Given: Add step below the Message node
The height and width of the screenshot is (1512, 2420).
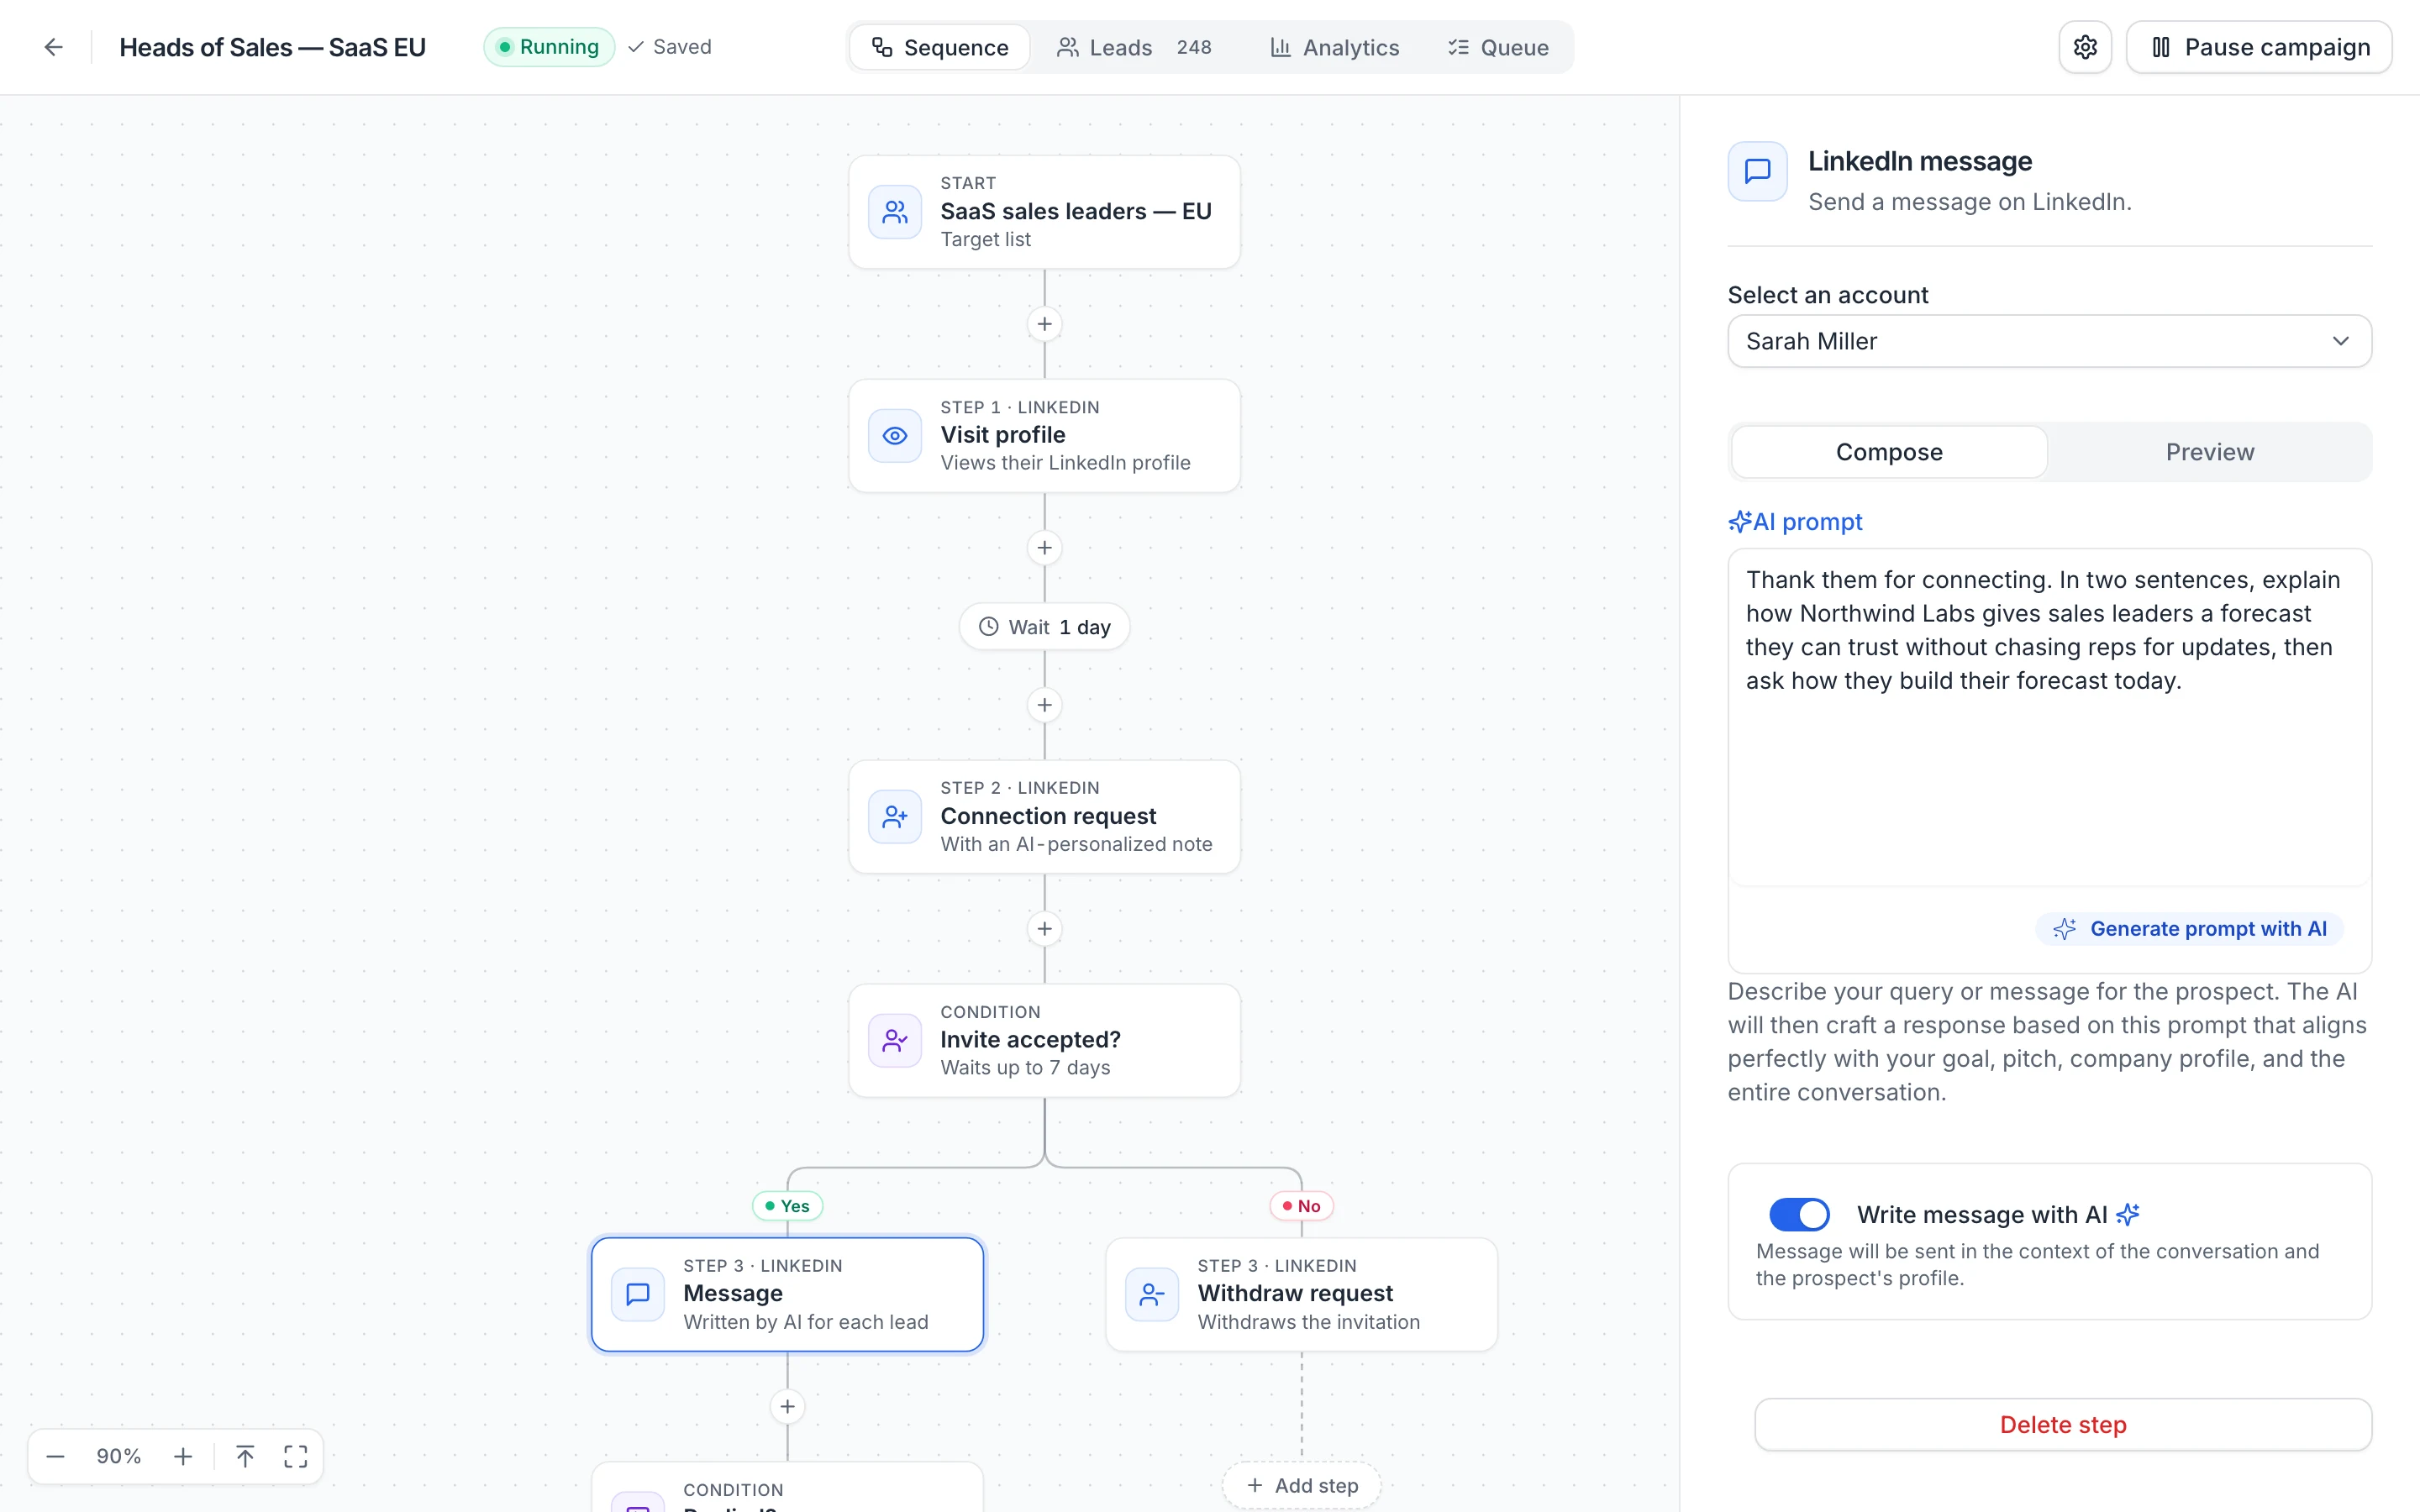Looking at the screenshot, I should [787, 1407].
